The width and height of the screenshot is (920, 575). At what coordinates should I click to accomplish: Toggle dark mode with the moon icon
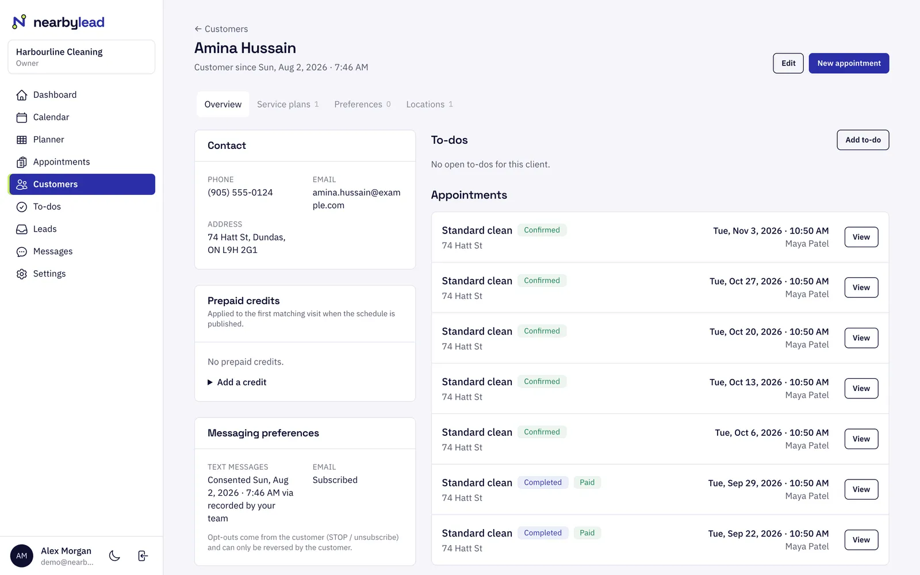(x=114, y=555)
